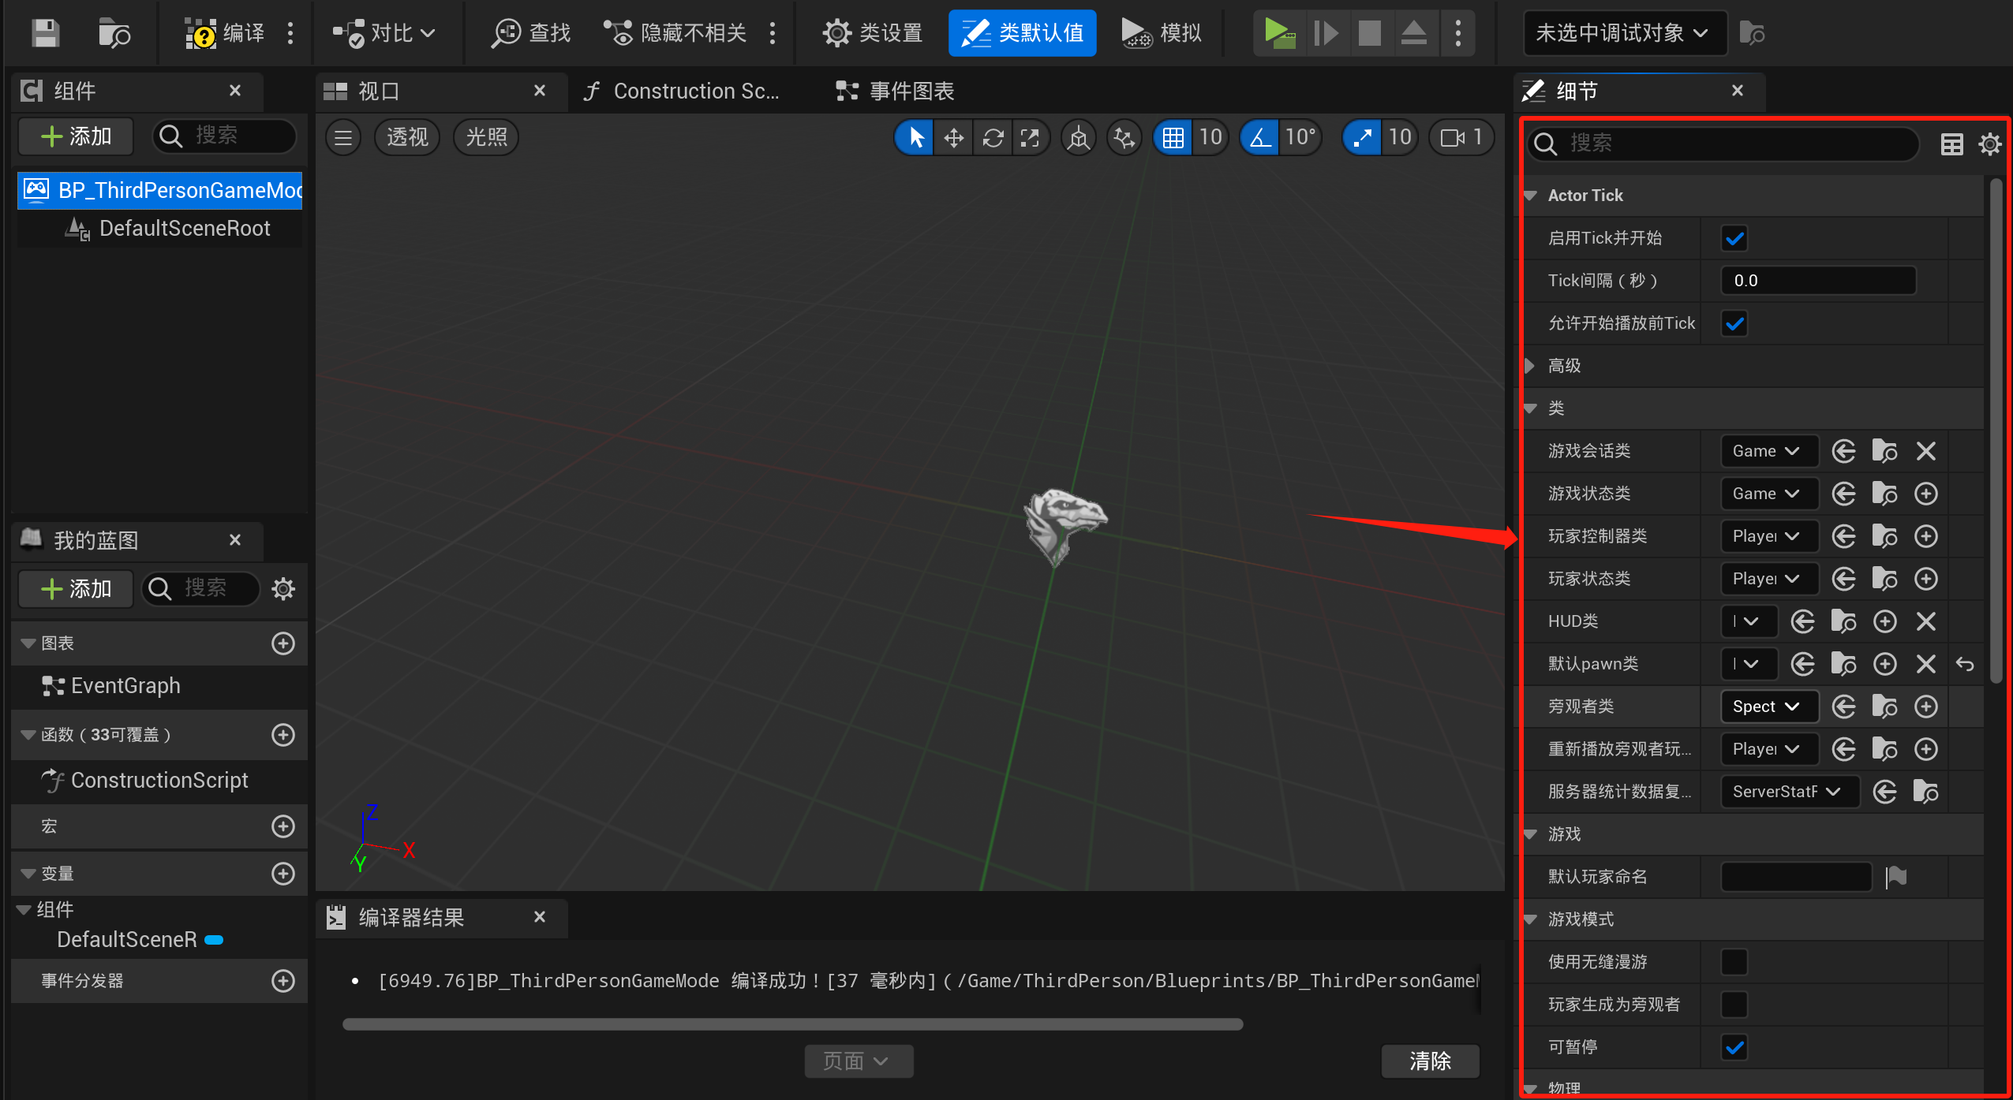Select the rotate tool in viewport toolbar
Image resolution: width=2013 pixels, height=1100 pixels.
coord(993,138)
